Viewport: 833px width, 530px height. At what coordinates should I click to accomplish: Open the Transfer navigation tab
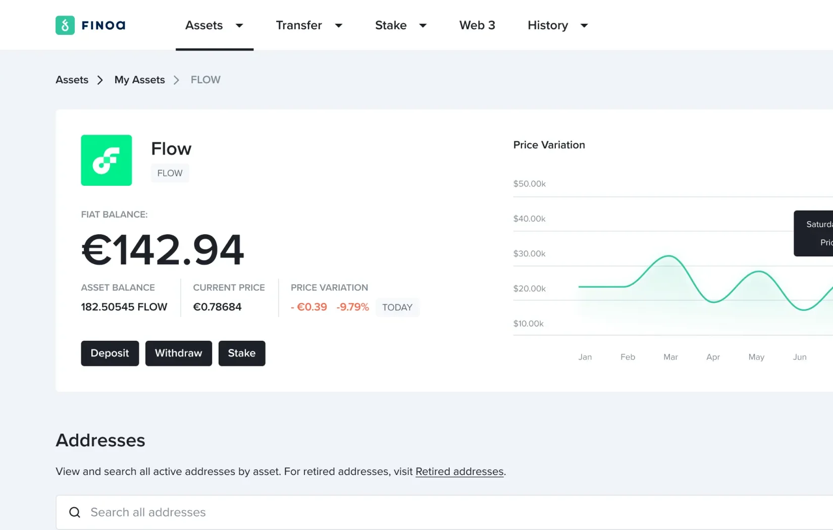pos(299,25)
